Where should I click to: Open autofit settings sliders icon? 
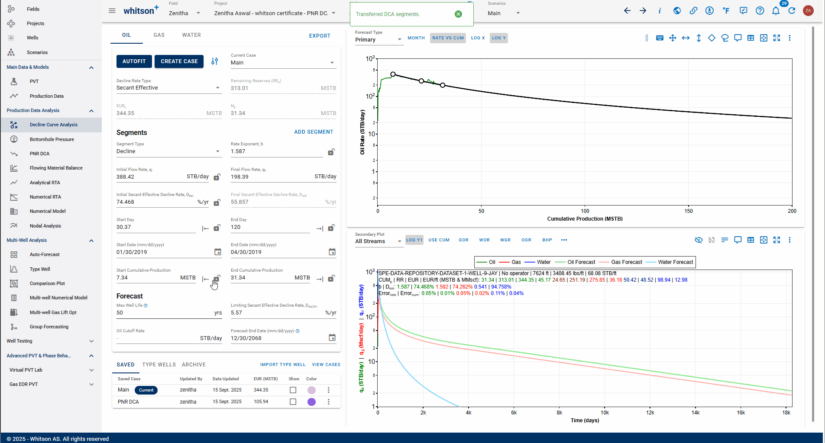tap(215, 61)
